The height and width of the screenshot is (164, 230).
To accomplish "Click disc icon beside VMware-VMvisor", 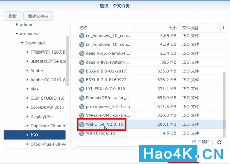I will click(x=82, y=115).
